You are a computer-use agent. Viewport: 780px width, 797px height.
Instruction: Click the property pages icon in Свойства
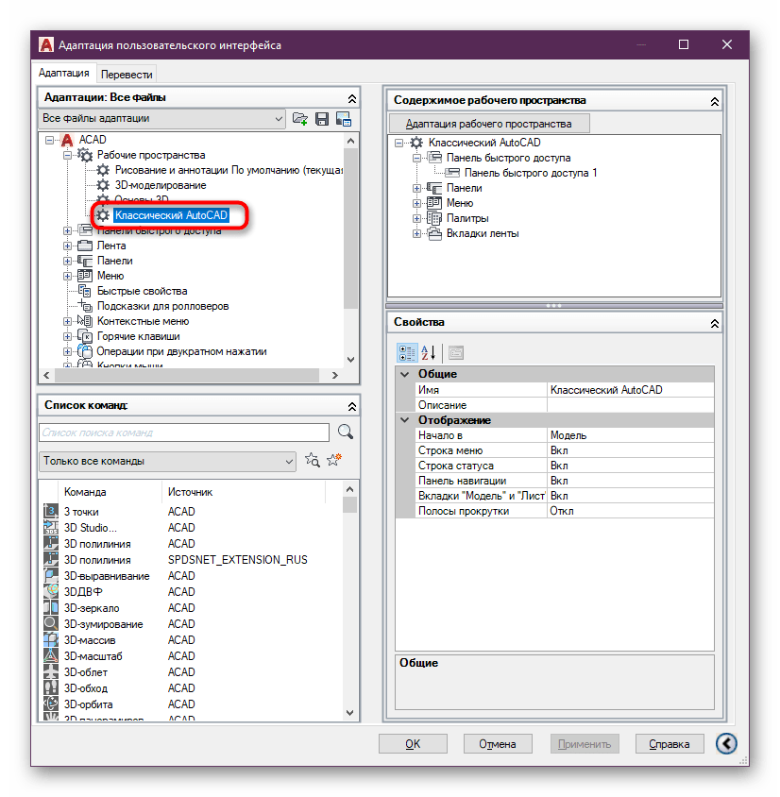coord(456,352)
